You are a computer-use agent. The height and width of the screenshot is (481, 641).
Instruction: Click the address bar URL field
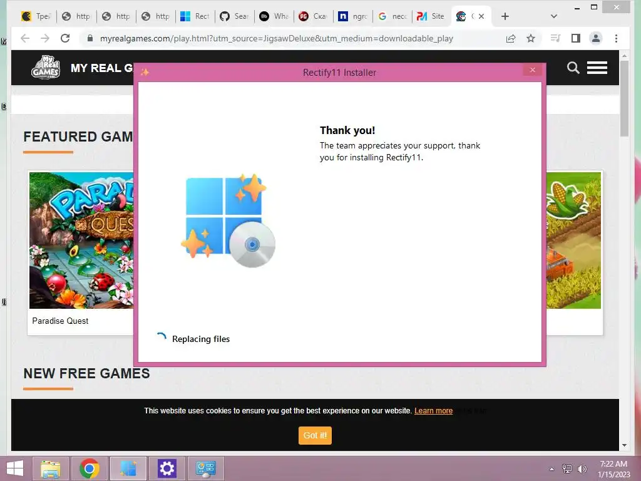(276, 38)
